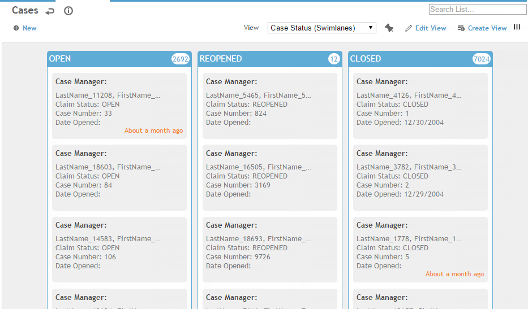Open the info icon next to Cases
The image size is (528, 309).
(x=68, y=11)
